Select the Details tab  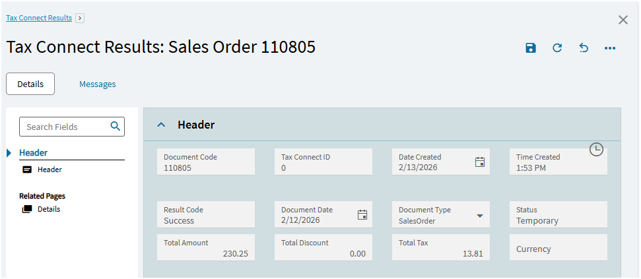(30, 84)
